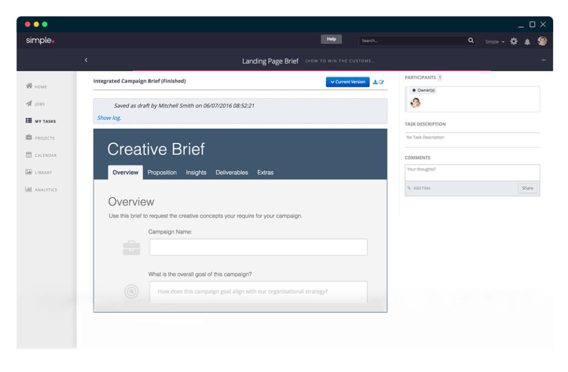Open Projects from the sidebar

tap(40, 138)
